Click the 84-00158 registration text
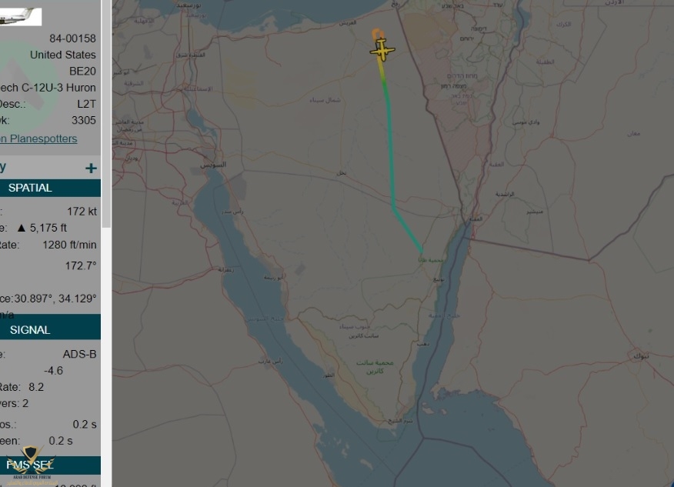 [72, 38]
